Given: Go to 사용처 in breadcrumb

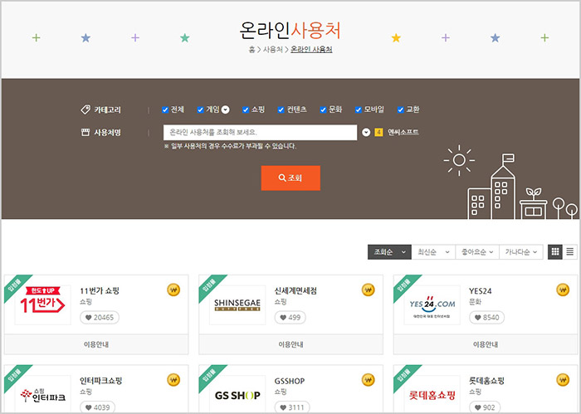Looking at the screenshot, I should click(x=273, y=50).
